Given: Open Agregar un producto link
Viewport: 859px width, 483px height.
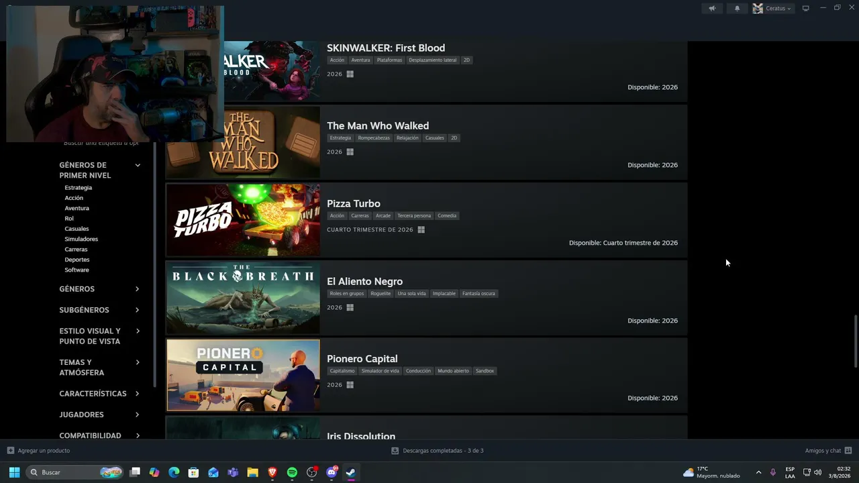Looking at the screenshot, I should pyautogui.click(x=44, y=451).
